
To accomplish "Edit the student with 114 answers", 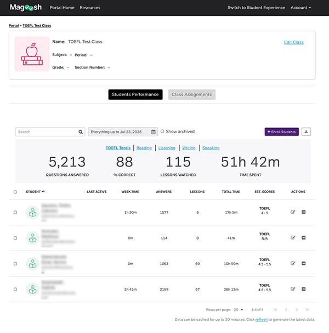I will coord(293,237).
